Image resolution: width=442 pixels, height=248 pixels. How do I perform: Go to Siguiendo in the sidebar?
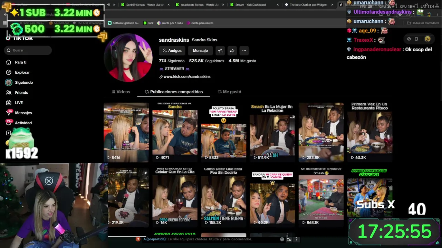tap(19, 83)
